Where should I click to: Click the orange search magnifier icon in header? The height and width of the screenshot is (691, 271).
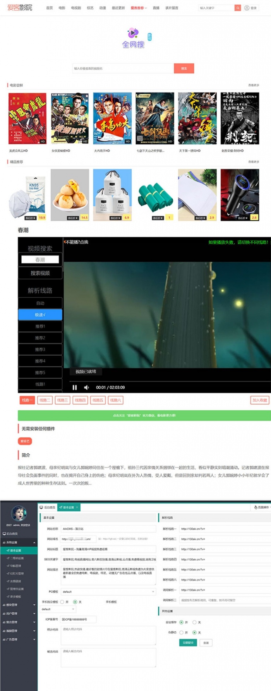coord(237,8)
